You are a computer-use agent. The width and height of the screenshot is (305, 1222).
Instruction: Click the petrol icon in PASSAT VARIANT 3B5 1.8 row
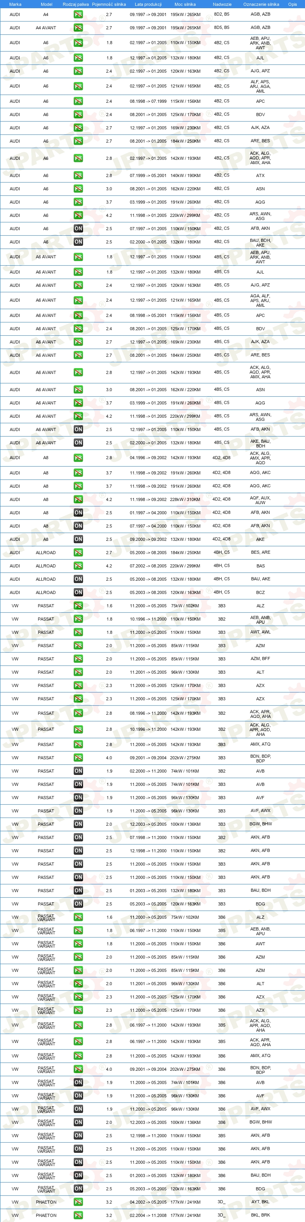[78, 931]
